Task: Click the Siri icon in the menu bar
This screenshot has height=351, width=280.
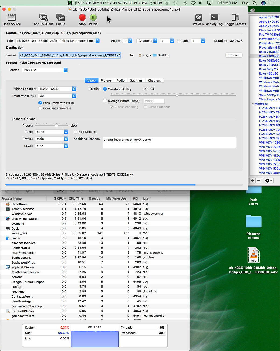Action: pos(264,3)
